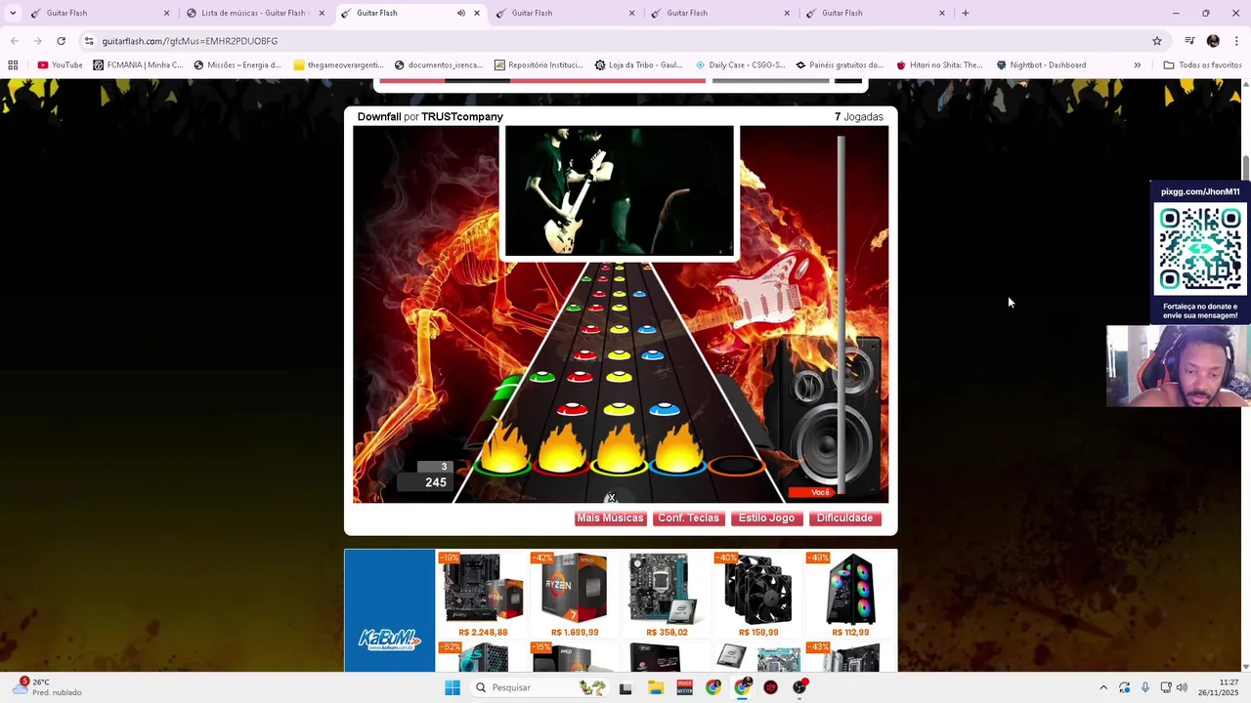This screenshot has height=703, width=1251.
Task: Click the Mais Músicas button
Action: 610,518
